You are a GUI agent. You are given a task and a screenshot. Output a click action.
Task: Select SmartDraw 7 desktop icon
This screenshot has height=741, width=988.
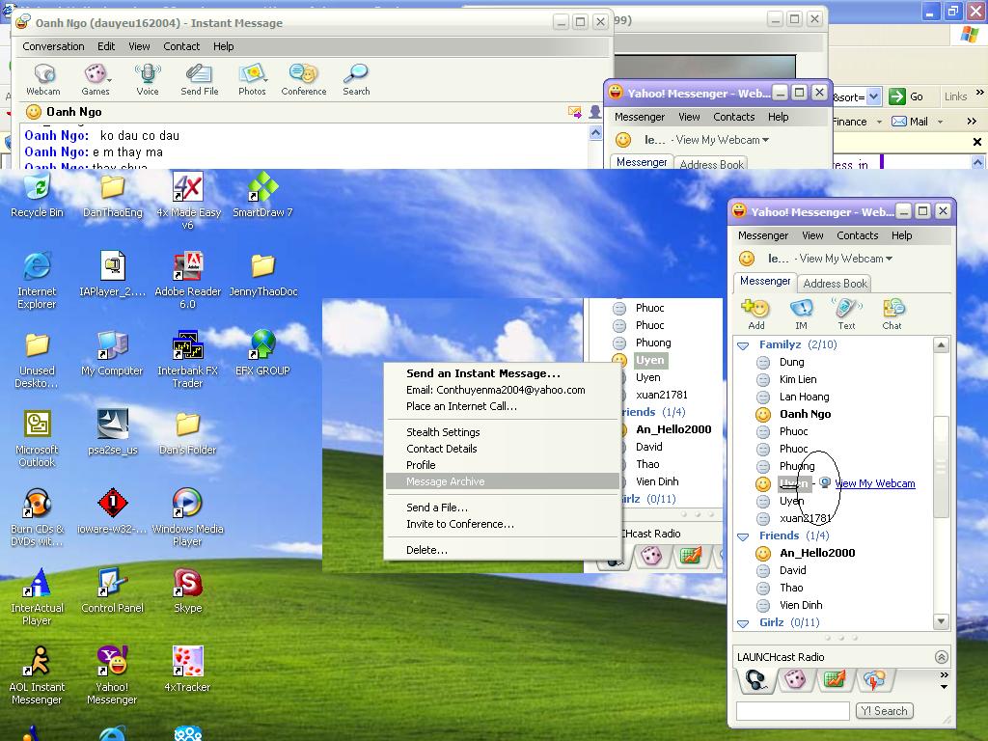pos(262,195)
